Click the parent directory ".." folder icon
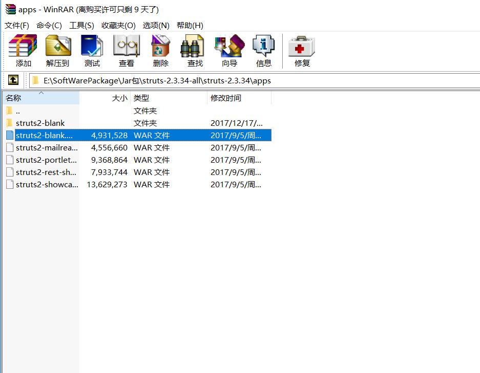Screen dimensions: 480x373 [x=10, y=111]
